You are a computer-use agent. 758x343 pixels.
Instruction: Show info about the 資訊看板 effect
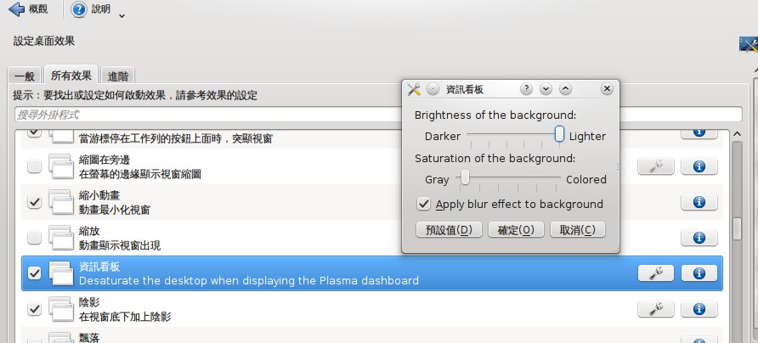coord(699,273)
